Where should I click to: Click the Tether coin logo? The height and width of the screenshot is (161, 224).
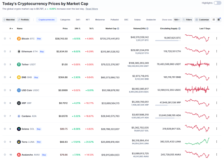click(19, 64)
